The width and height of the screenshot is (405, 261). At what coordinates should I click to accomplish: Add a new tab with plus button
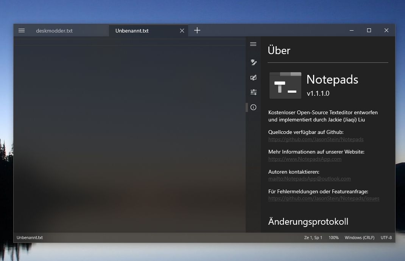(197, 31)
